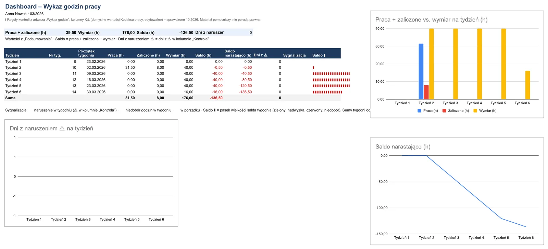
Task: Click the 'Saldo narastająco (h)' chart title
Action: [x=403, y=147]
